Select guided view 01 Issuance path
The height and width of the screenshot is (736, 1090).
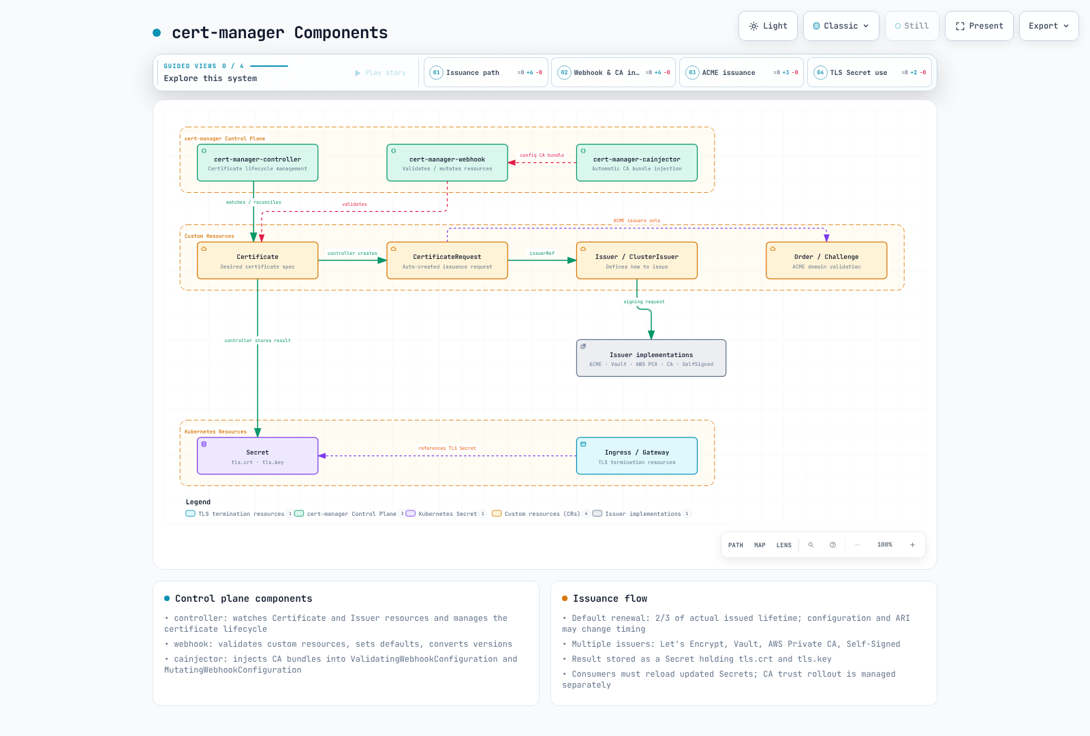(486, 72)
